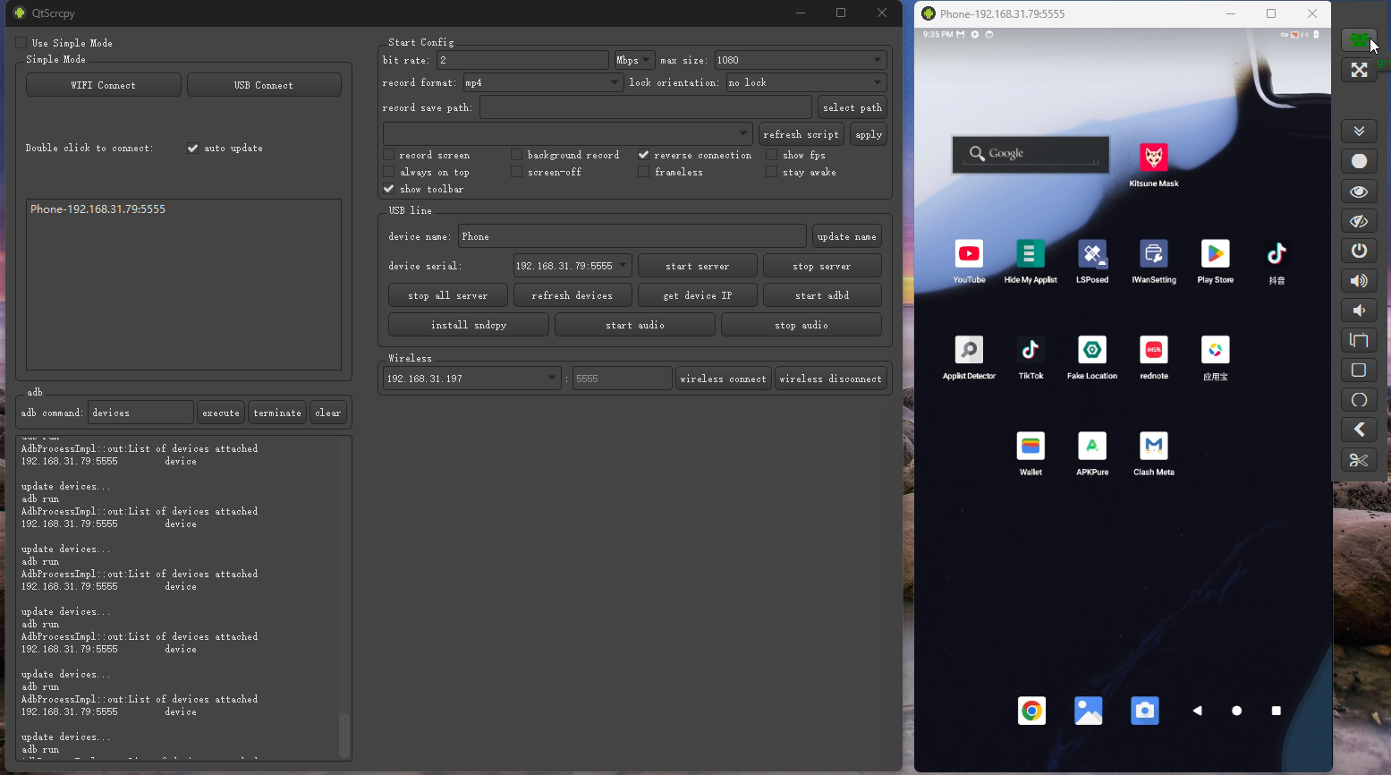Click the white filled-circle touch icon in toolbar
This screenshot has height=775, width=1391.
pyautogui.click(x=1359, y=161)
